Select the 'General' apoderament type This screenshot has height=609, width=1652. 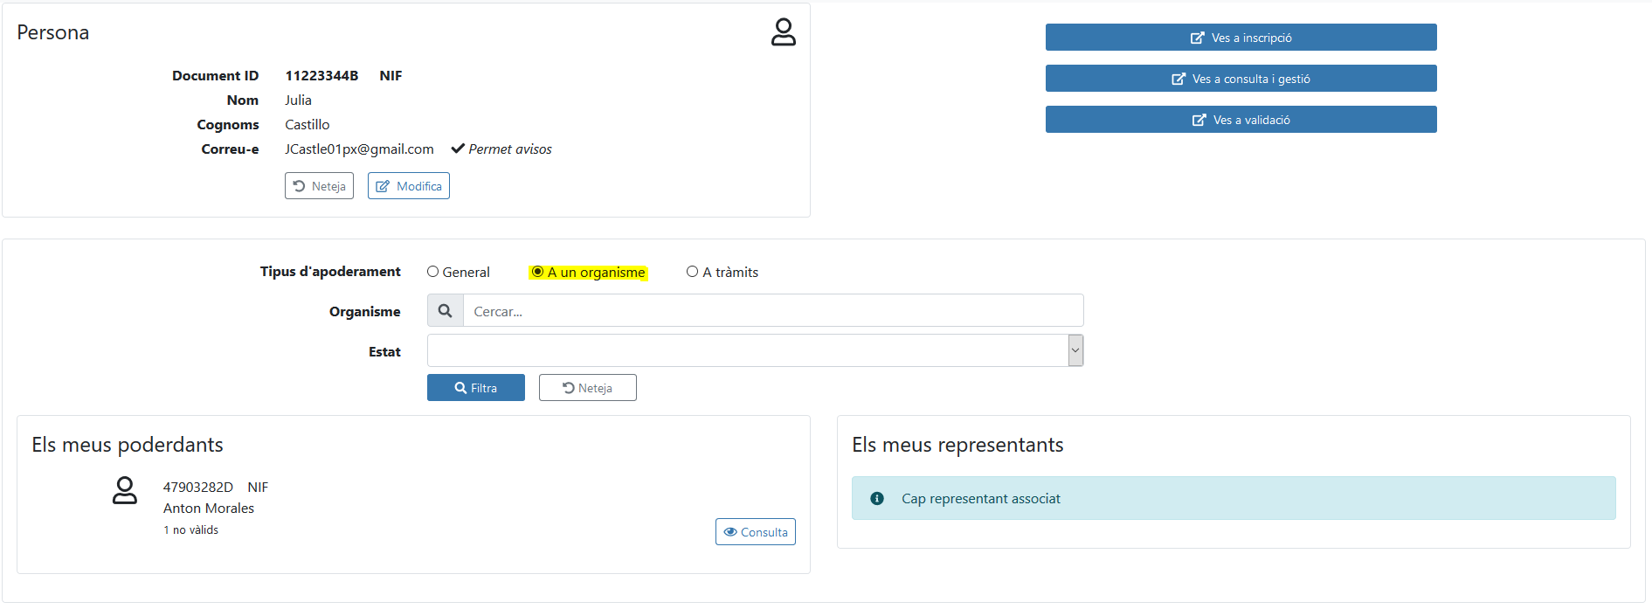click(x=433, y=272)
